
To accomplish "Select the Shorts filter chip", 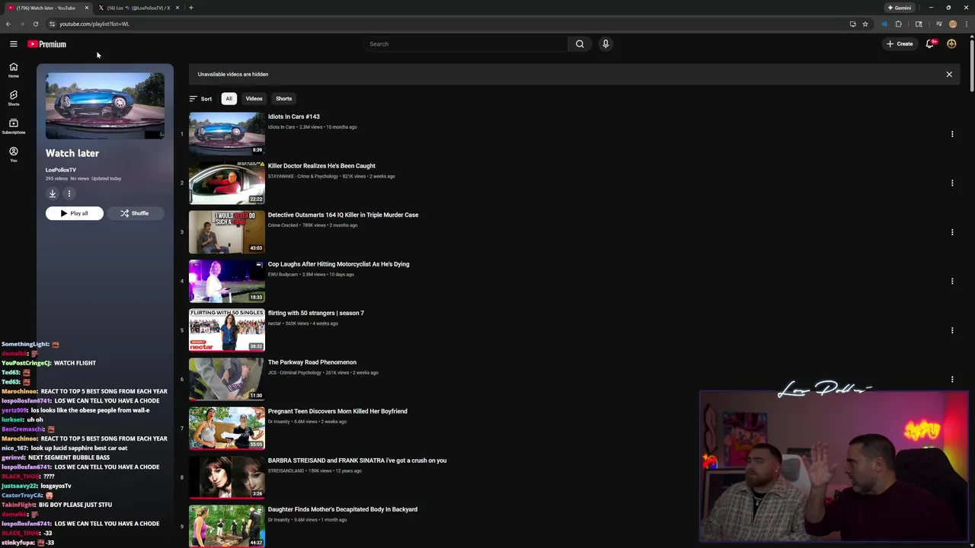I will tap(283, 98).
